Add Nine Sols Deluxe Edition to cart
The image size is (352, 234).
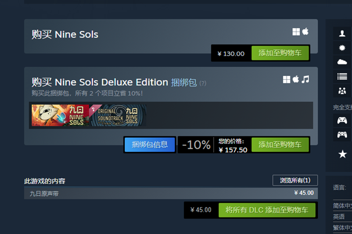coord(280,145)
